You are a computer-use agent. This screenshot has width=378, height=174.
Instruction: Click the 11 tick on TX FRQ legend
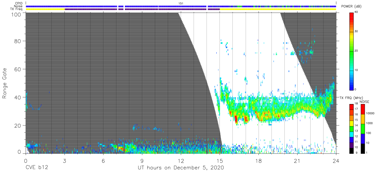pyautogui.click(x=357, y=142)
